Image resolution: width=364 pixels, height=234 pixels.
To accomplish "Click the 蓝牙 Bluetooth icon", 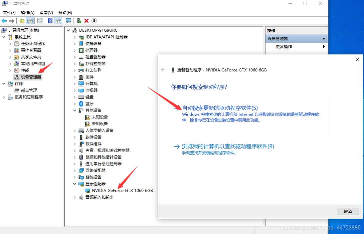I will tap(81, 104).
